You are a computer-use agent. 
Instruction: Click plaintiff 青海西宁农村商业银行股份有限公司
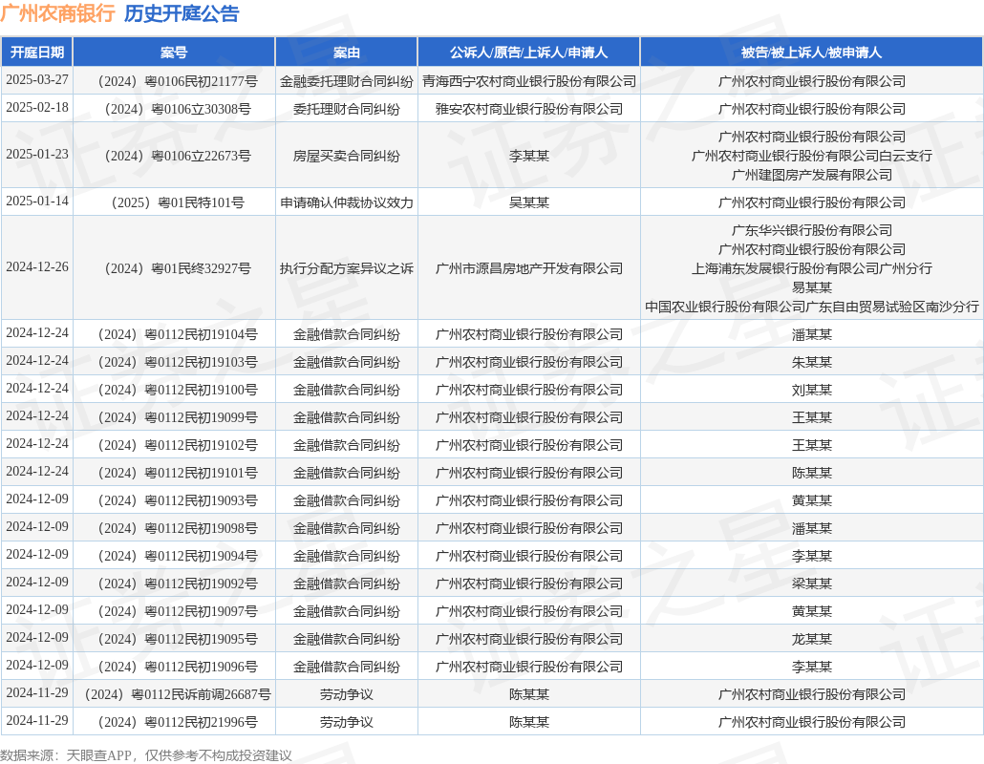coord(529,81)
